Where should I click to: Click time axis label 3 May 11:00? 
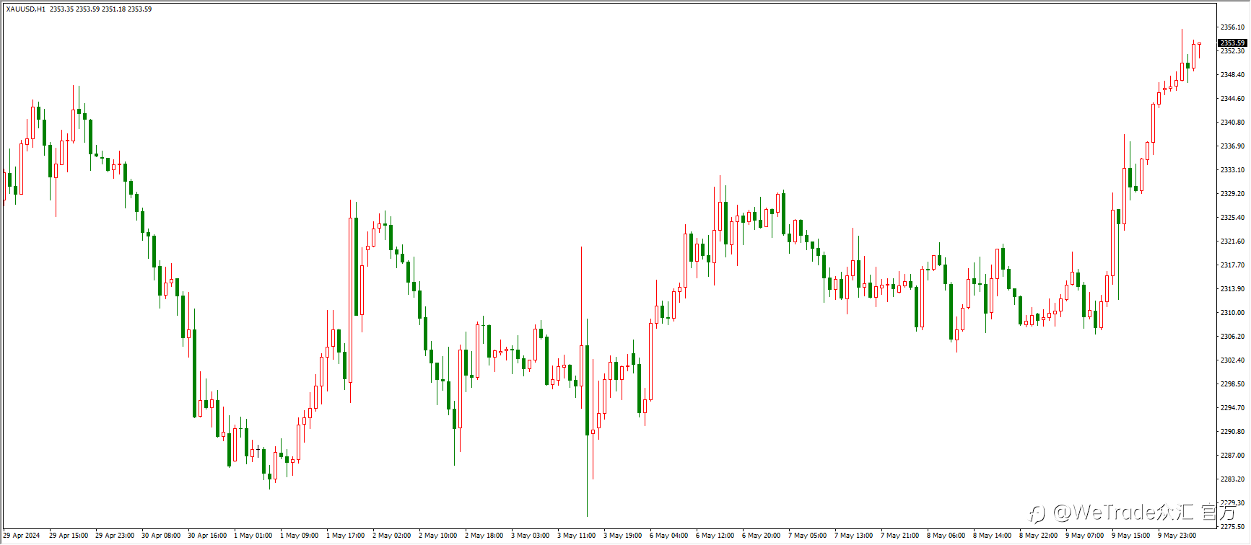click(x=577, y=536)
